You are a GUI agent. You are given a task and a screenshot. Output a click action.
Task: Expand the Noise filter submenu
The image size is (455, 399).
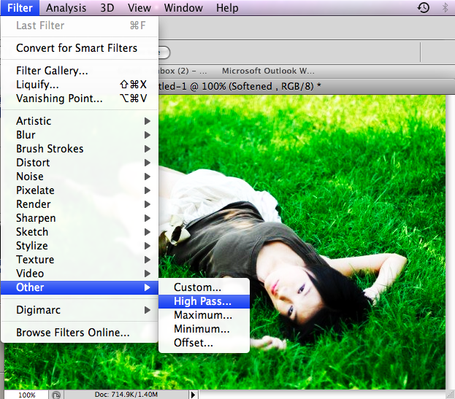pos(80,177)
